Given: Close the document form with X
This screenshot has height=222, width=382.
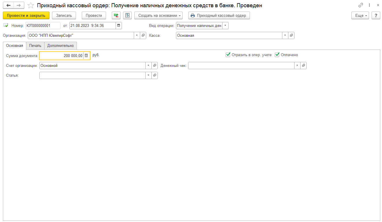Looking at the screenshot, I should coord(378,5).
